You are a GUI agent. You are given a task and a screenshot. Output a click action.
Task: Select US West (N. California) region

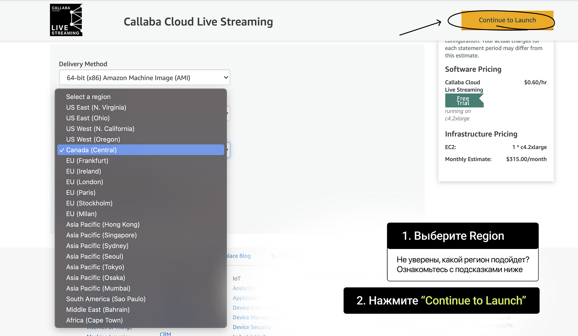(141, 129)
